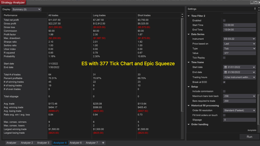Pin the Settings panel

click(x=255, y=8)
